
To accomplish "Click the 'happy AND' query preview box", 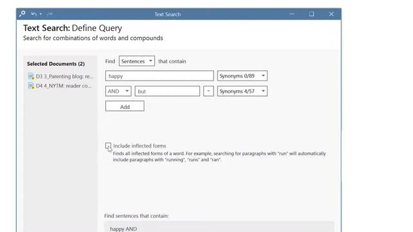I will point(219,227).
